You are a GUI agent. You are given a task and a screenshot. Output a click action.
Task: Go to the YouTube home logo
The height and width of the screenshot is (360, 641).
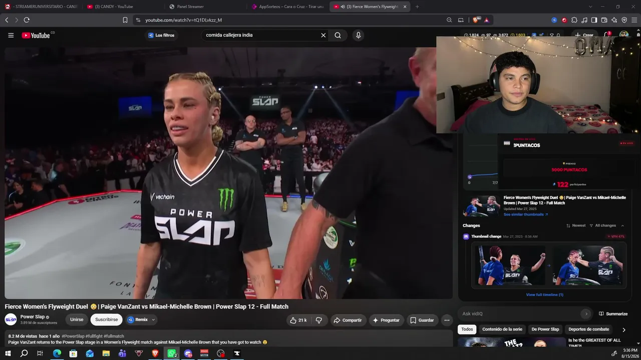coord(36,35)
